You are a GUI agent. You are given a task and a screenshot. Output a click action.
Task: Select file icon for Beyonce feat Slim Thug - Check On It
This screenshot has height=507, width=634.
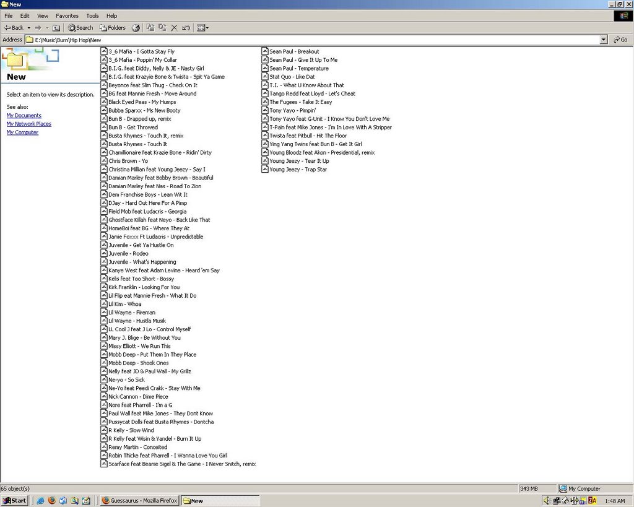[104, 85]
